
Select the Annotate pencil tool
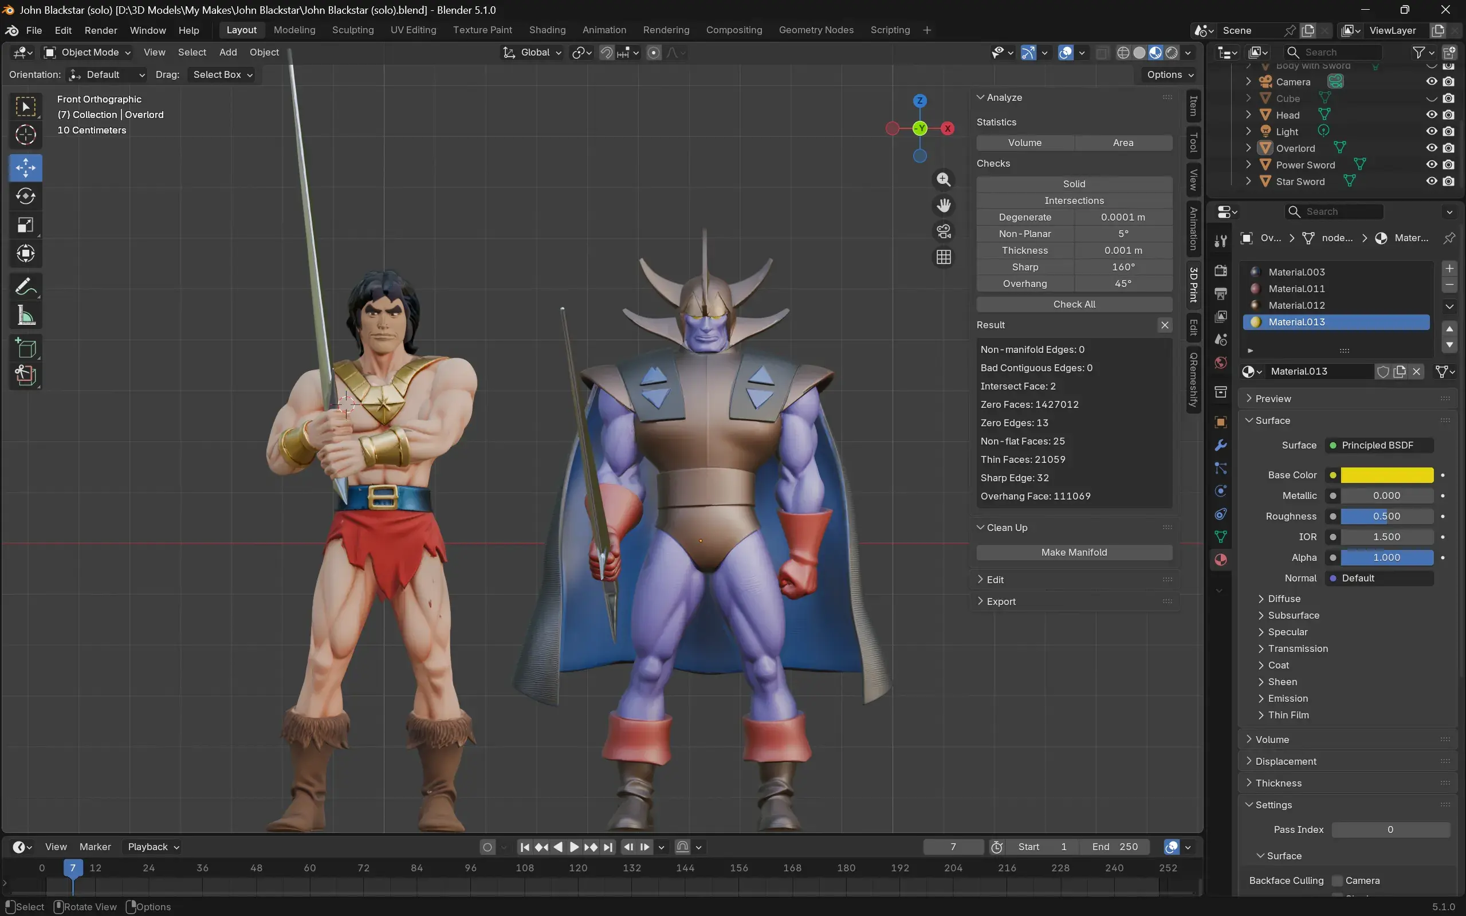pyautogui.click(x=25, y=286)
